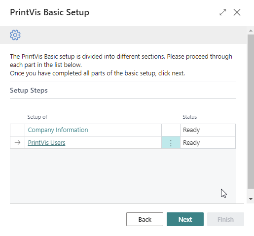Select the row arrow beside PrintVis Users
The height and width of the screenshot is (236, 254).
click(x=17, y=142)
